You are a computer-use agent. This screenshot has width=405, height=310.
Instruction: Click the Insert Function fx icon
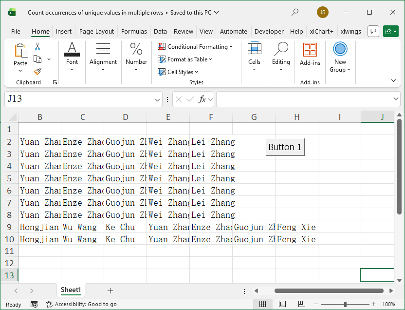tap(202, 99)
